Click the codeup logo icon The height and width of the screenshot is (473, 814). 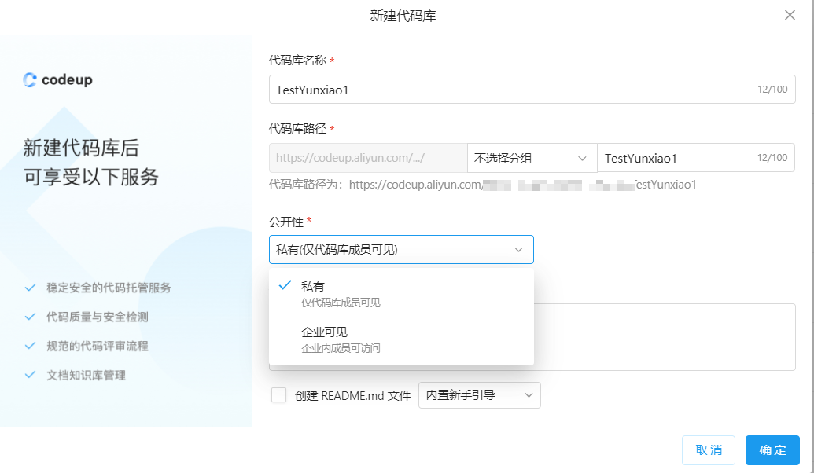pyautogui.click(x=30, y=79)
